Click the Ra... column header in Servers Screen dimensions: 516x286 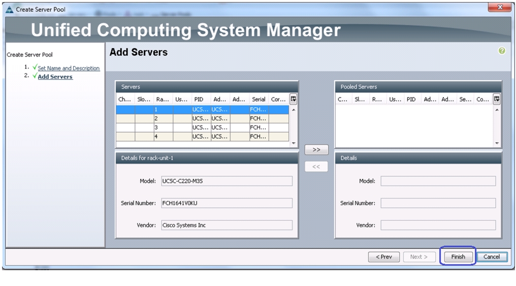163,99
